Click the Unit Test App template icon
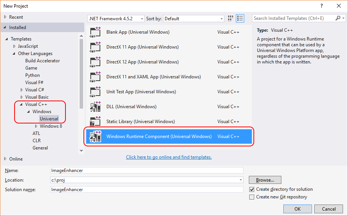This screenshot has width=348, height=216. pos(95,92)
